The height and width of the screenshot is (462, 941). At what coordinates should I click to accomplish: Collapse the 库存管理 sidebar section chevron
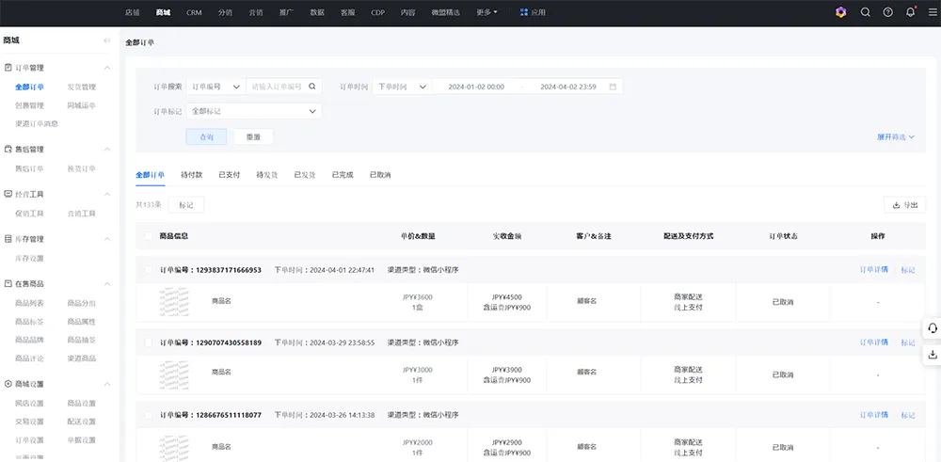pos(107,239)
